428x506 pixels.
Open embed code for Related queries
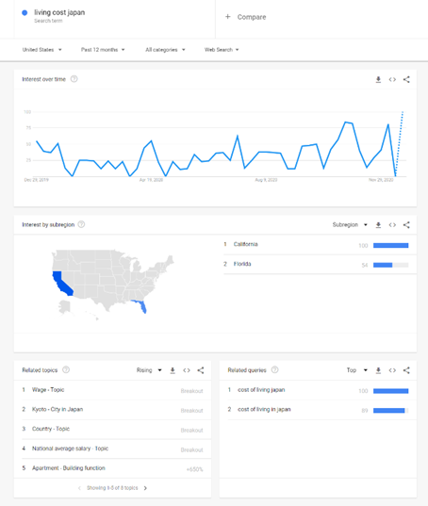pyautogui.click(x=392, y=370)
